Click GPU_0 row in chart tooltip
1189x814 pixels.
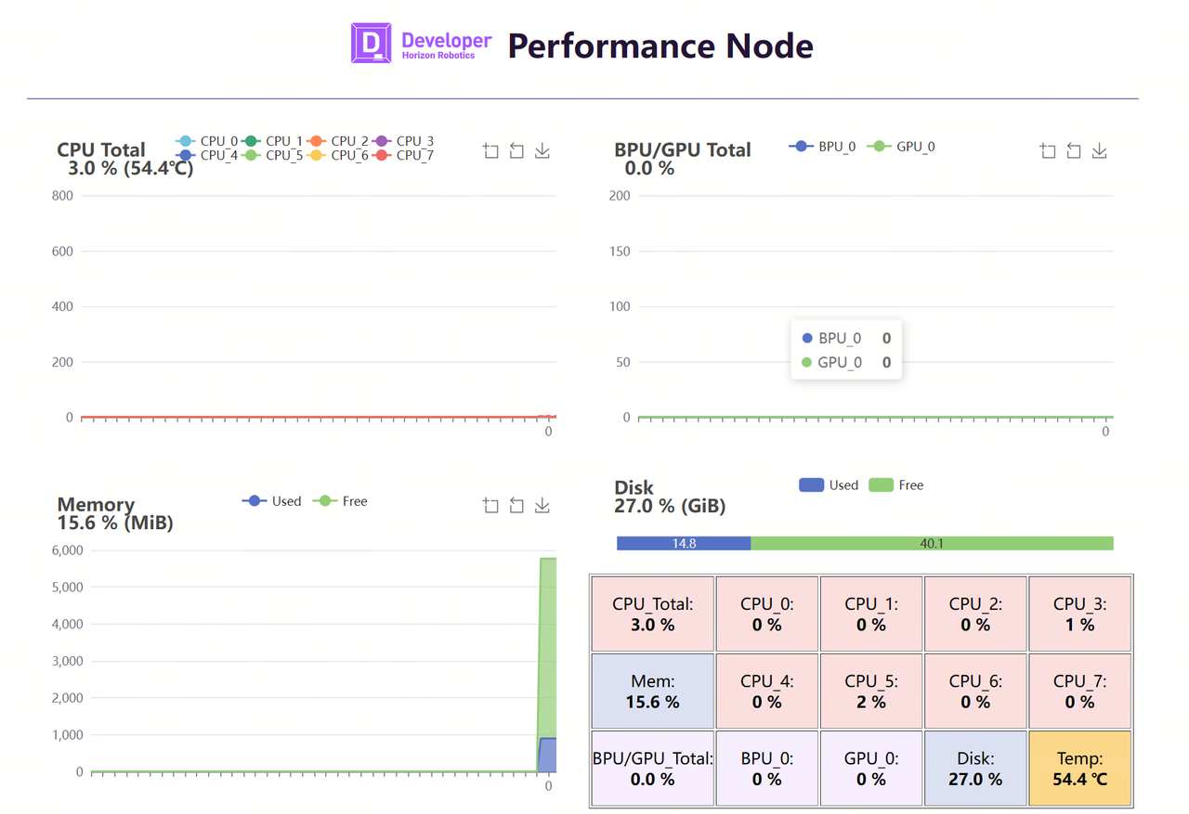pyautogui.click(x=846, y=363)
